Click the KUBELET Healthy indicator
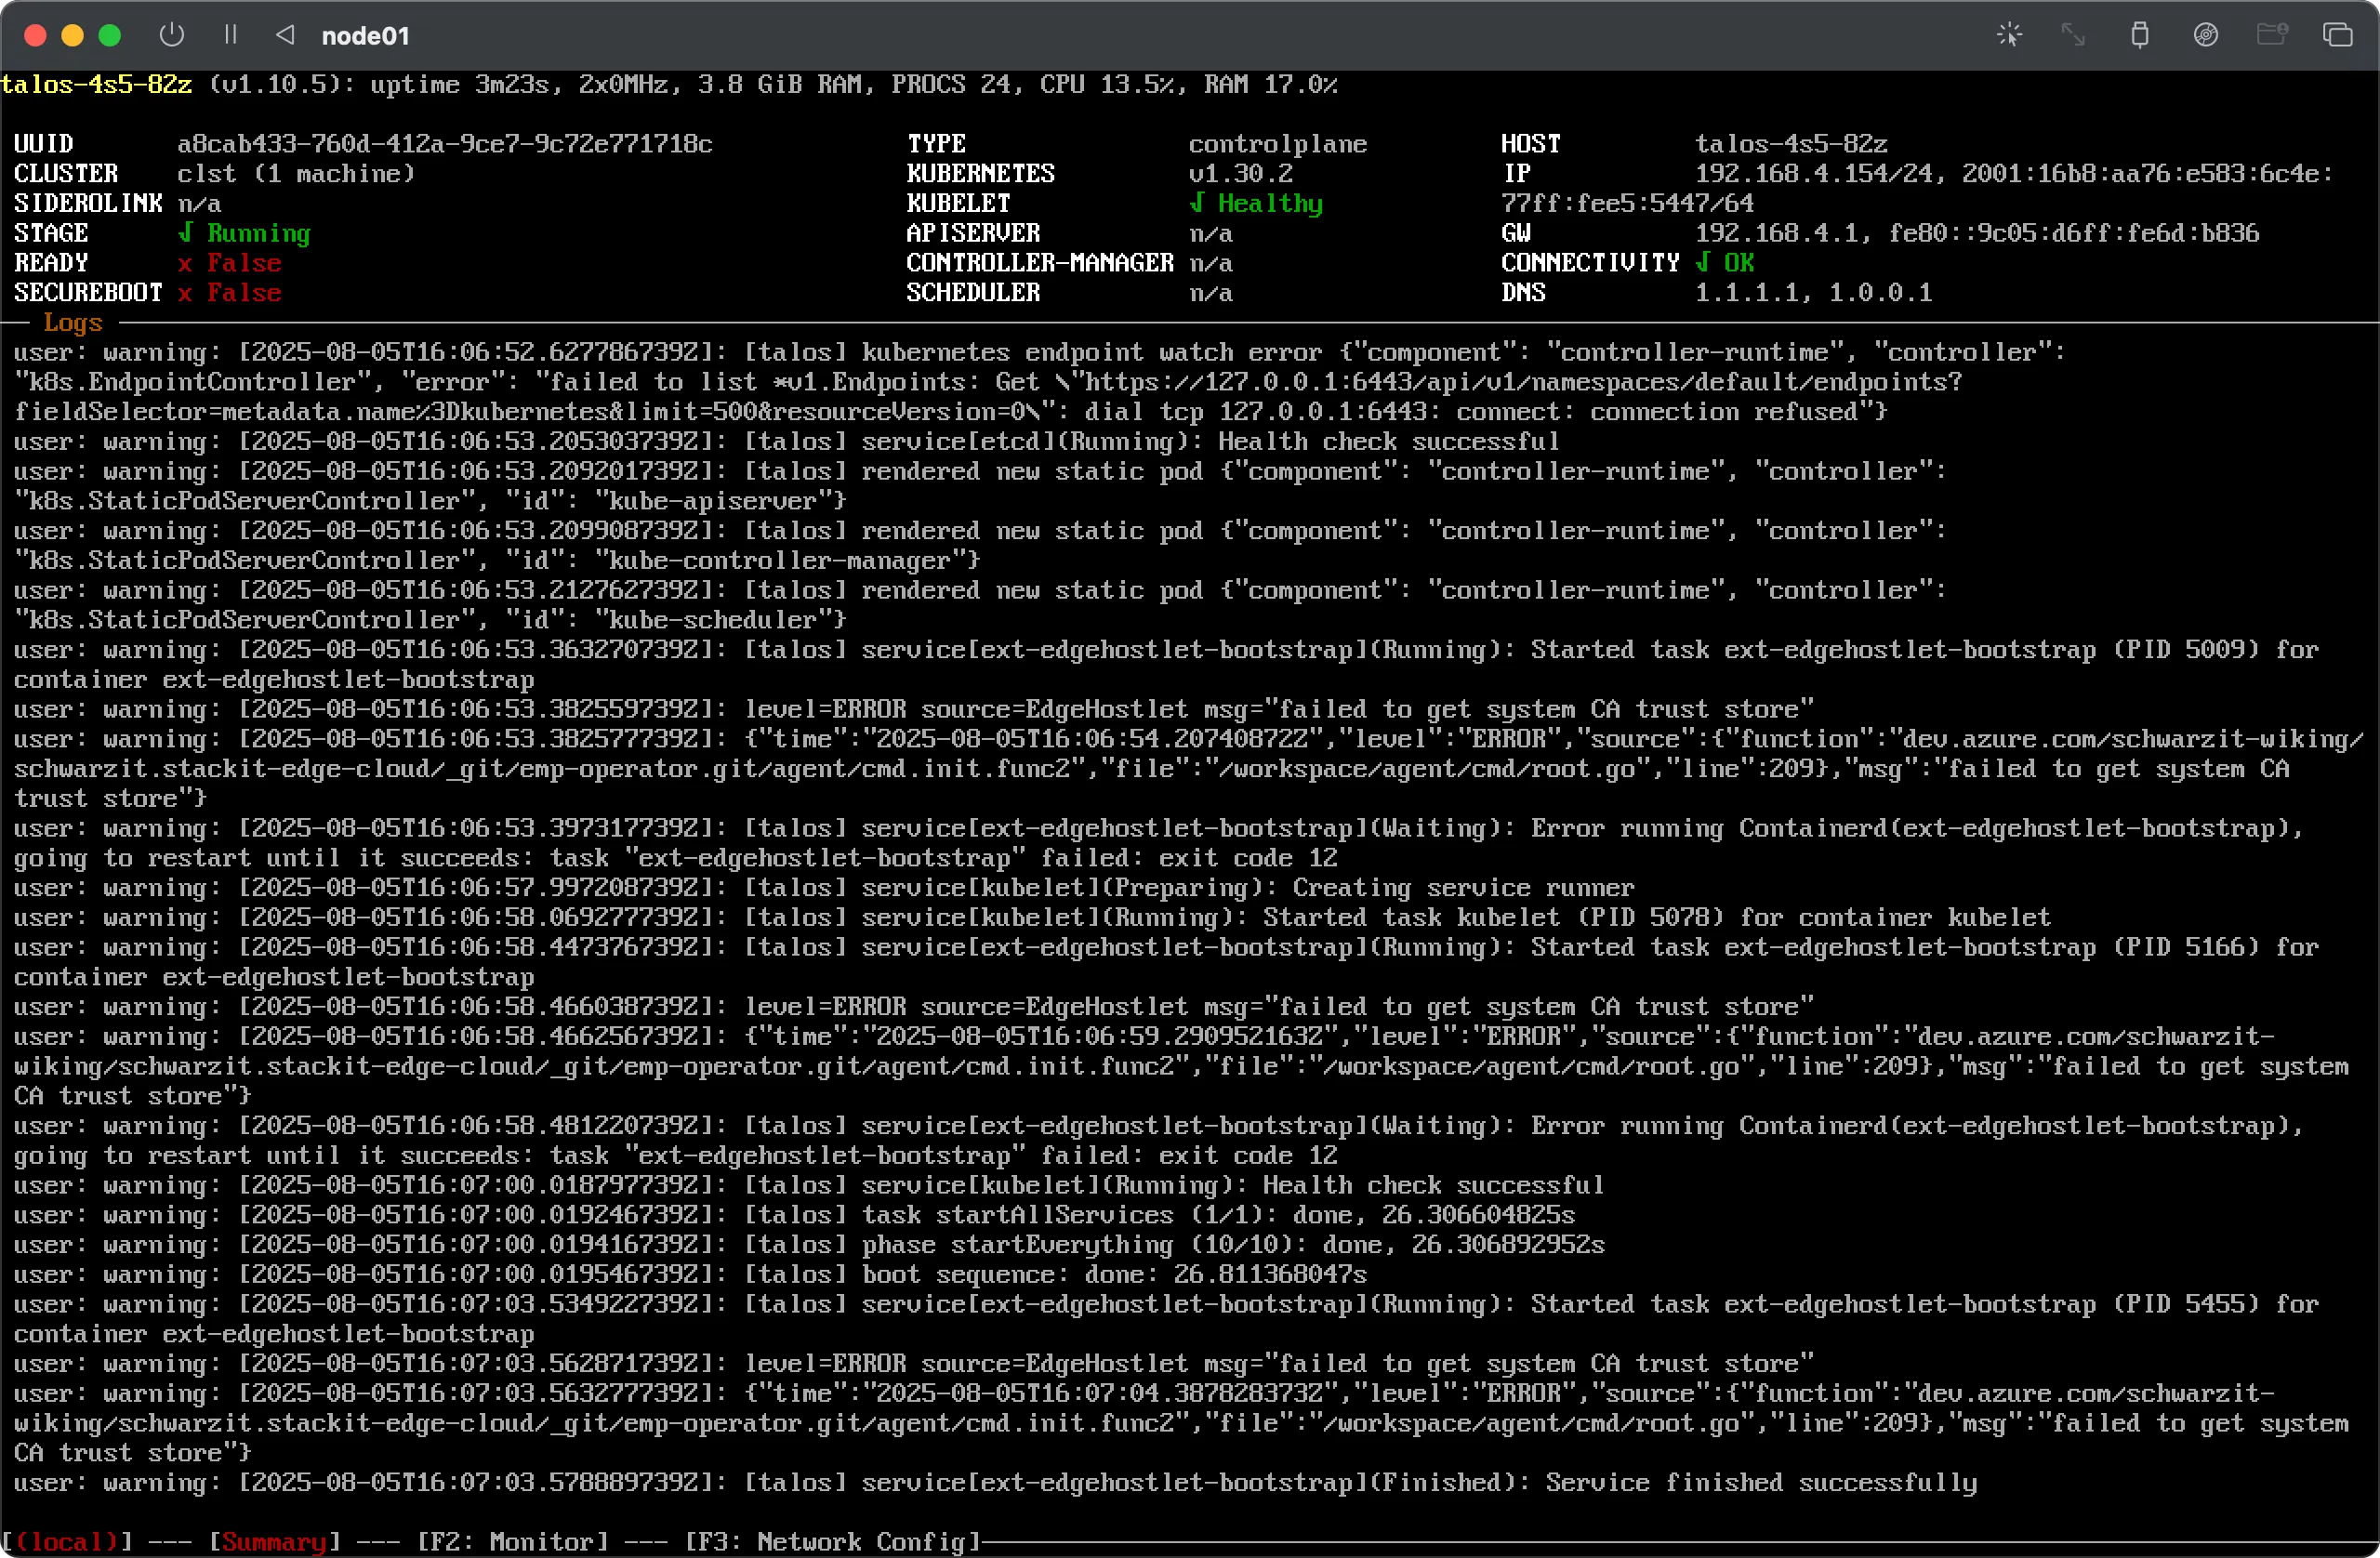The image size is (2380, 1558). click(x=1256, y=203)
